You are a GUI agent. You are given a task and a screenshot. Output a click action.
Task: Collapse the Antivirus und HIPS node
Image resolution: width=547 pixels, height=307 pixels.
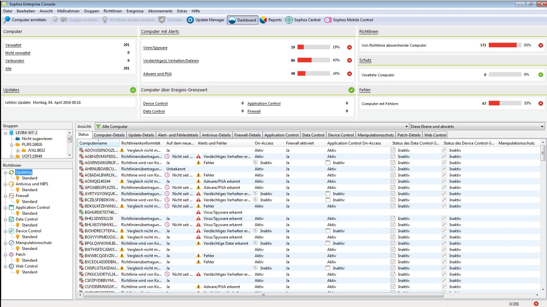click(x=6, y=184)
